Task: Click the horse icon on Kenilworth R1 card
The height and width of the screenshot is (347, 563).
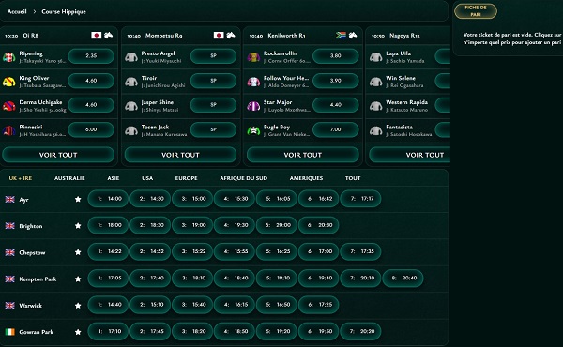Action: pos(353,35)
